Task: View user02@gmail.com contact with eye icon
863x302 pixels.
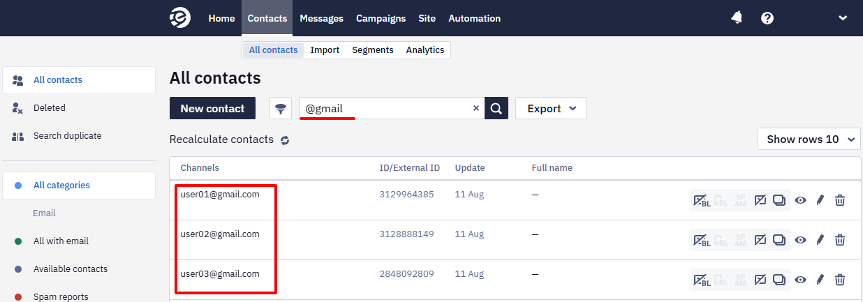Action: point(801,240)
